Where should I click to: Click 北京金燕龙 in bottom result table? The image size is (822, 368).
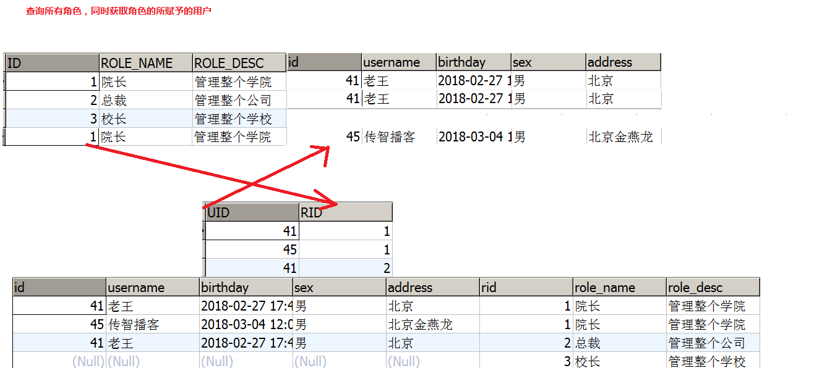point(433,324)
